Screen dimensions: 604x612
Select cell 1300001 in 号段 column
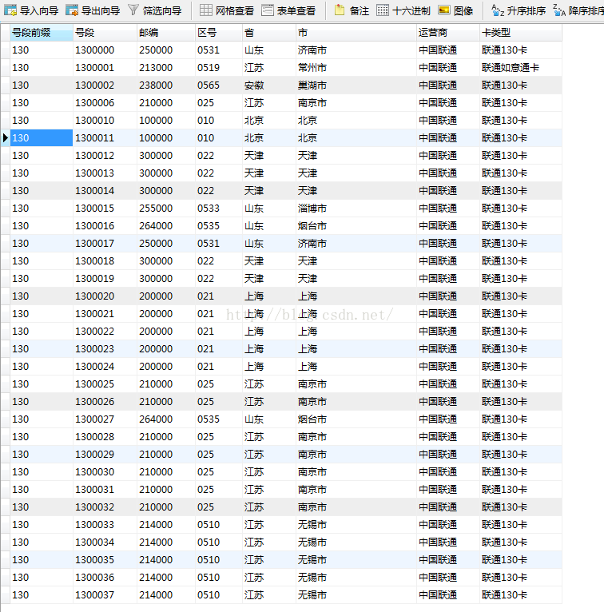click(105, 68)
